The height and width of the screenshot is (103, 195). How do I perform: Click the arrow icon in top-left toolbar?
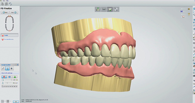tap(2, 4)
